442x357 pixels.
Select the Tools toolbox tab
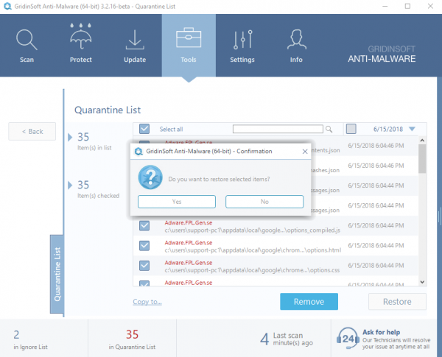pyautogui.click(x=189, y=46)
